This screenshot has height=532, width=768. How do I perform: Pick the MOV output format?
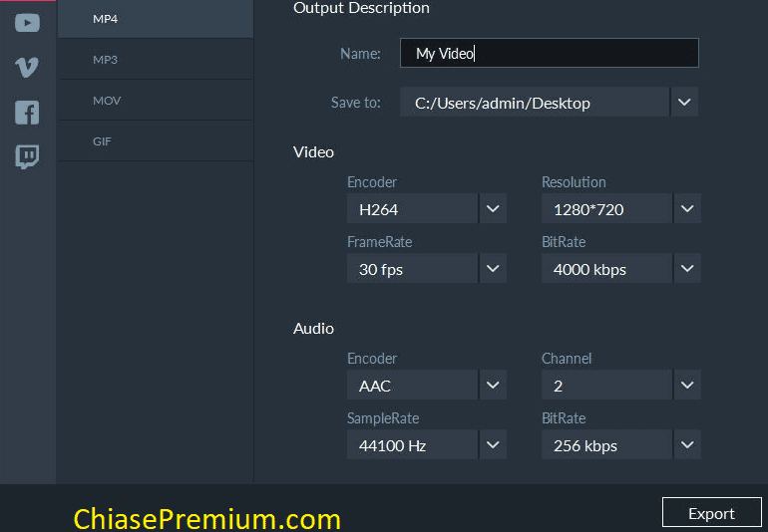156,101
